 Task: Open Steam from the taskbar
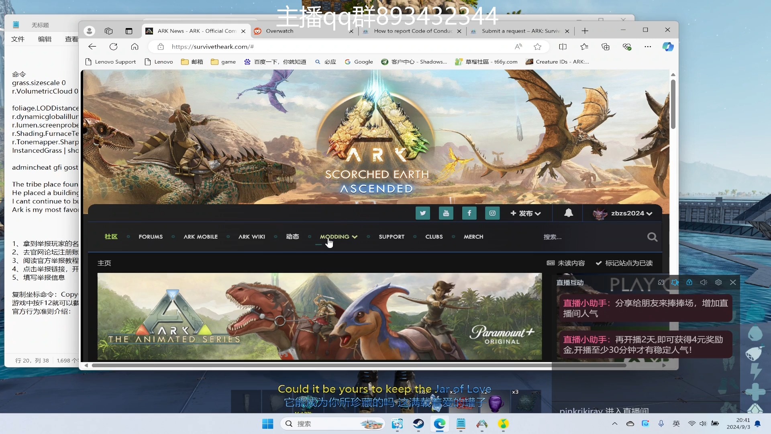418,424
